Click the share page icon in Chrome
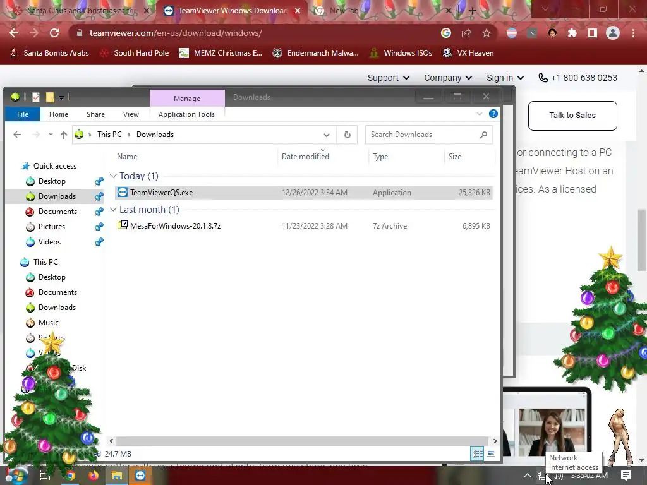Screen dimensions: 647x485 466,33
